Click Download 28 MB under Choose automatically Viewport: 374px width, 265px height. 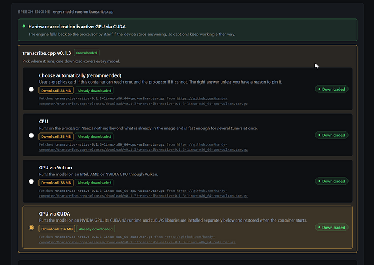coord(56,91)
